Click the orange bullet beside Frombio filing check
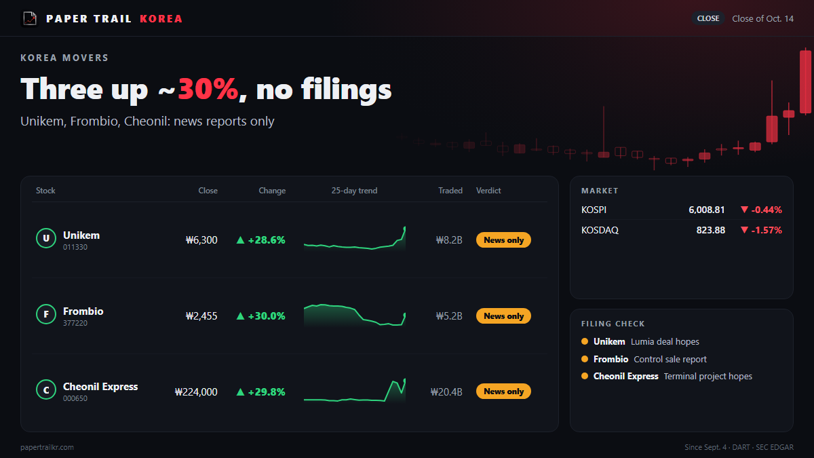The height and width of the screenshot is (458, 814). (x=585, y=359)
